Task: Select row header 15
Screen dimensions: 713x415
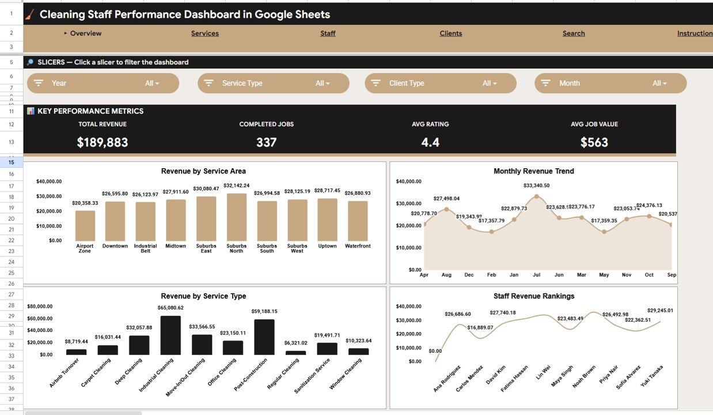Action: click(12, 163)
